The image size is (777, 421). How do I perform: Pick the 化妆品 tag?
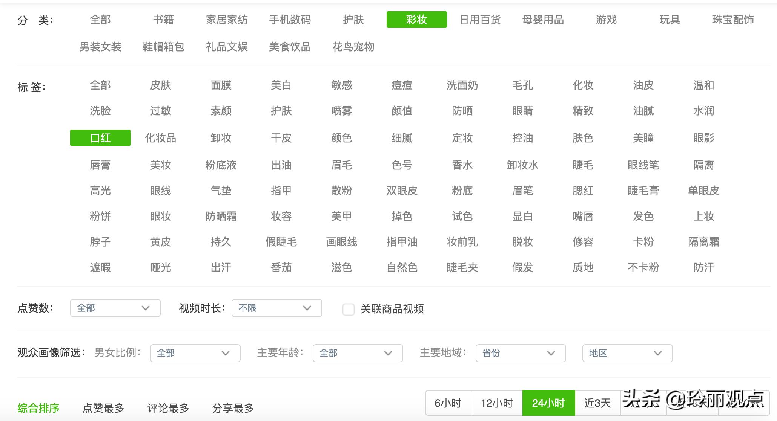(x=161, y=138)
